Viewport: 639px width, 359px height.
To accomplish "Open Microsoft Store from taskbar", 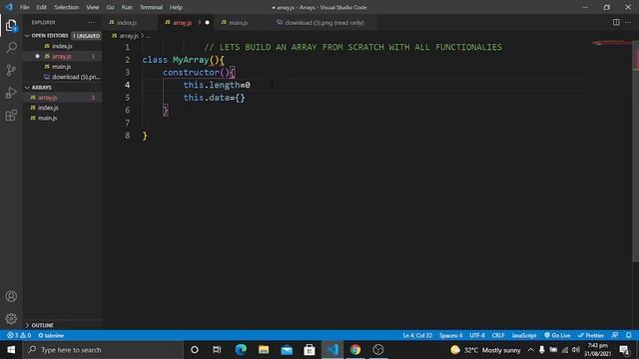I will coord(310,350).
